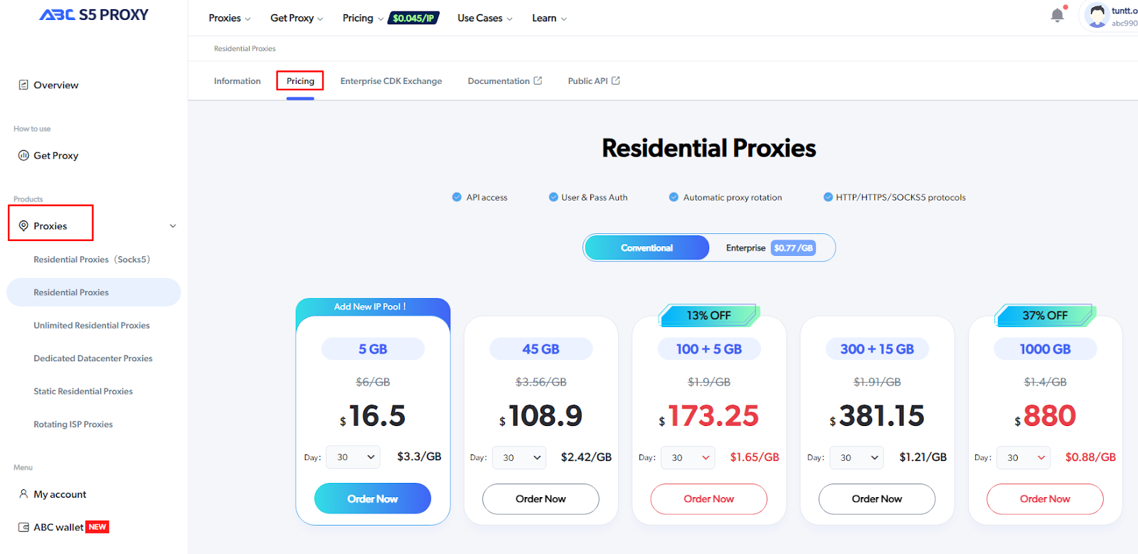Open Enterprise CDK Exchange tab

coord(391,81)
